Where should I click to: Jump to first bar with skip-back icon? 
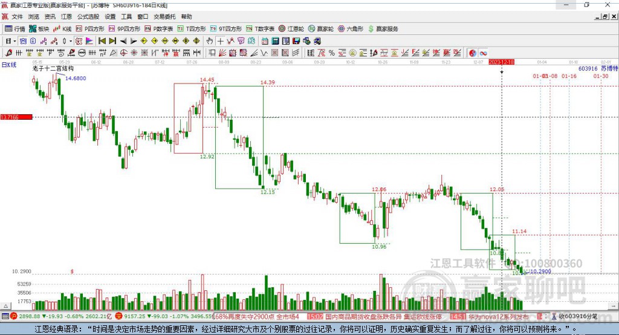(x=102, y=41)
